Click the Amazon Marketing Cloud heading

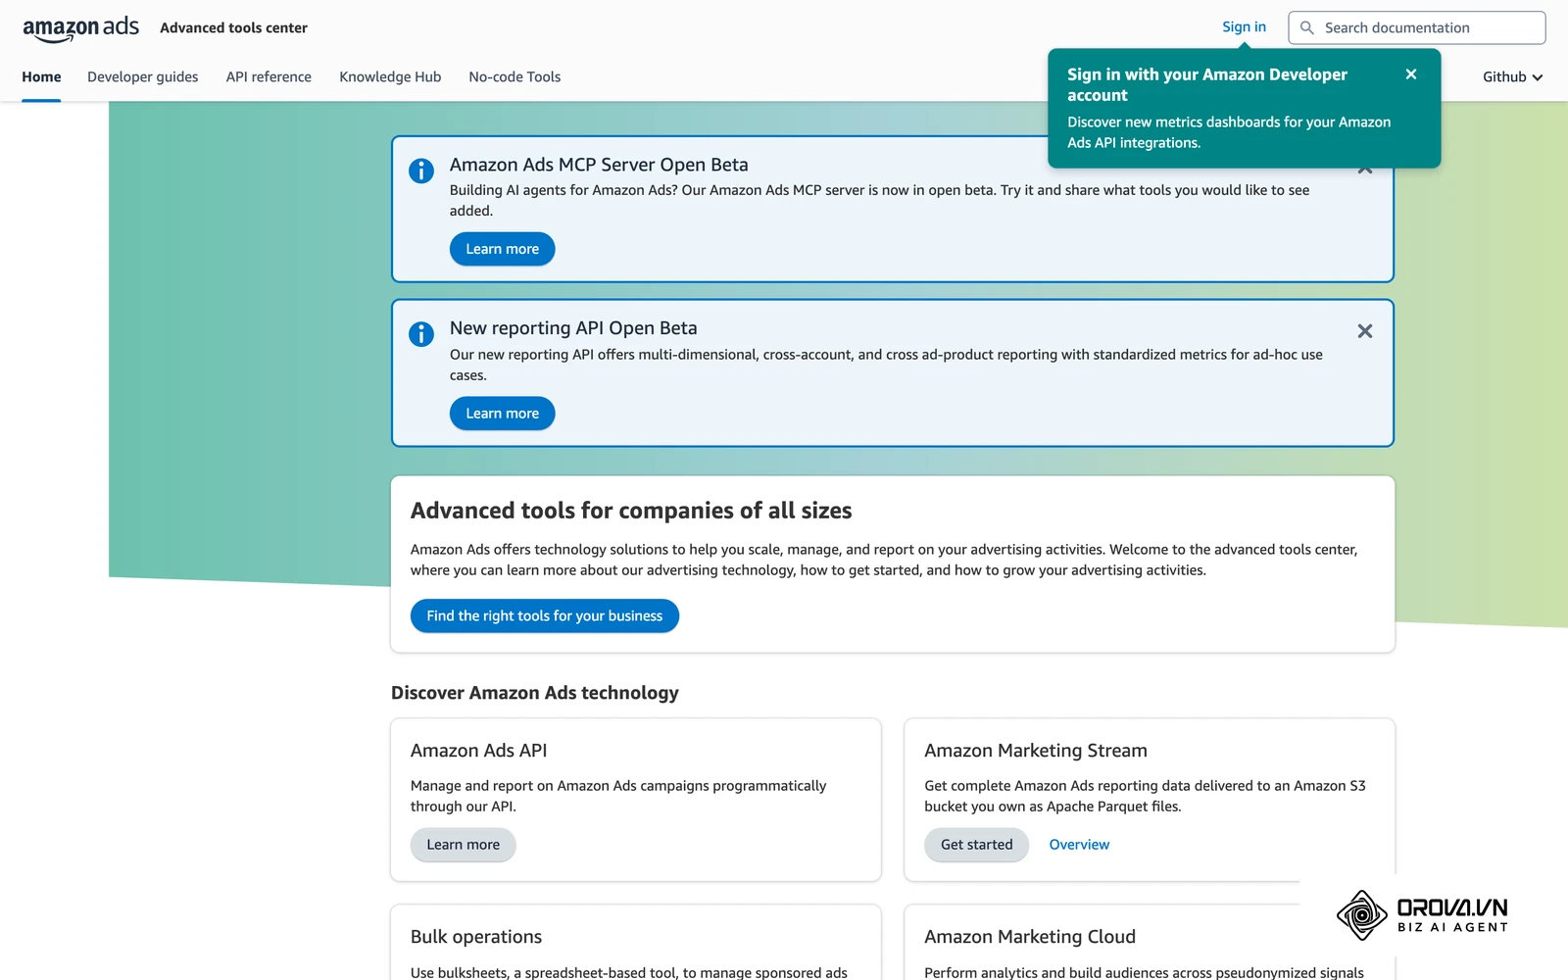pyautogui.click(x=1029, y=937)
